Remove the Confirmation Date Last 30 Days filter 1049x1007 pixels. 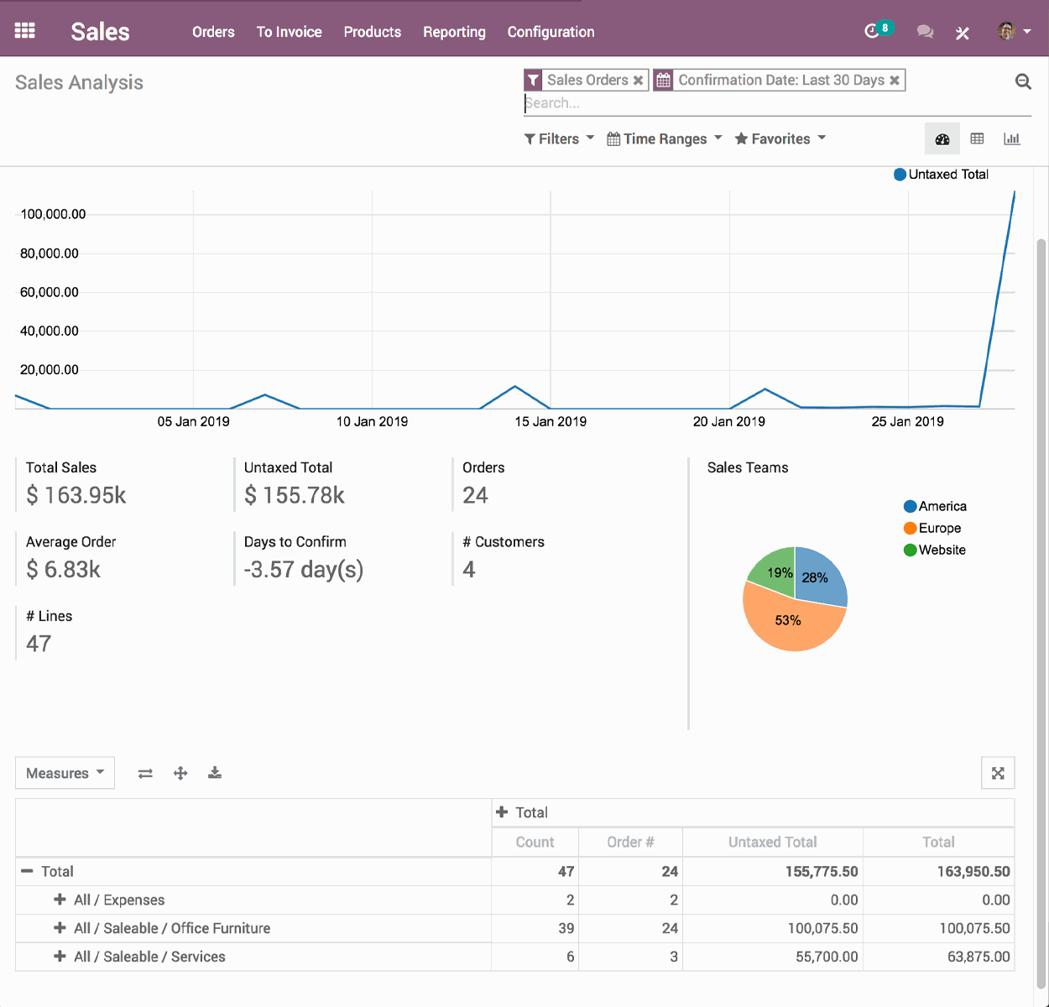[x=895, y=80]
